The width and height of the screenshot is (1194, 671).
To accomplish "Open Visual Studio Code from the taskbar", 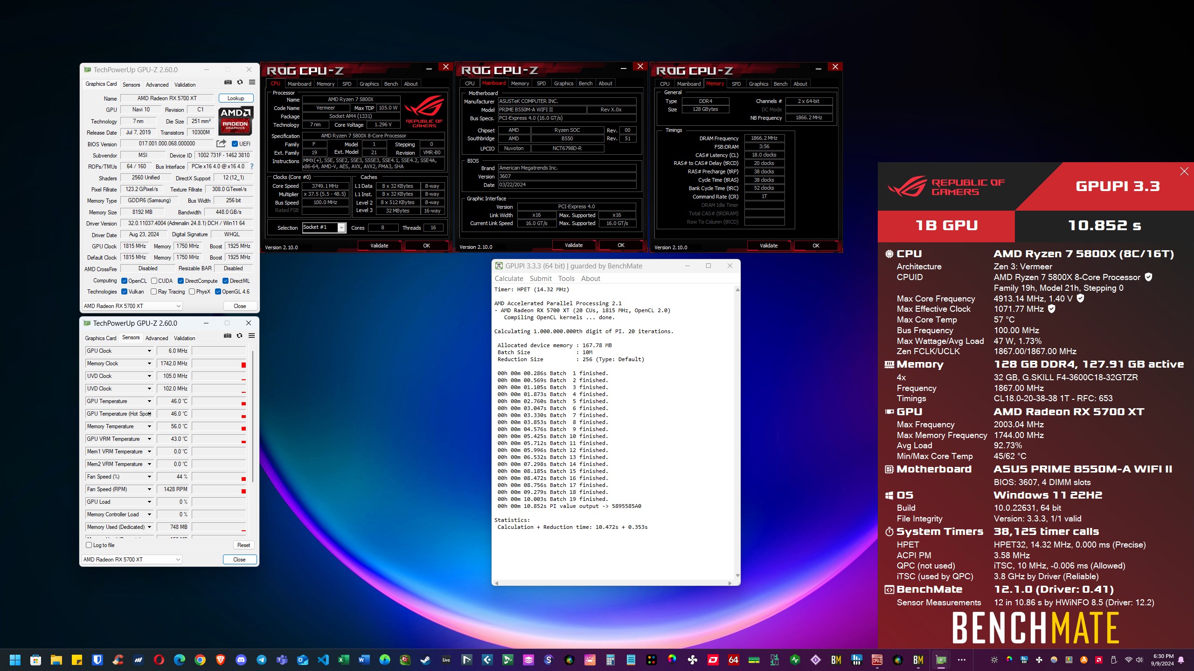I will pyautogui.click(x=323, y=660).
